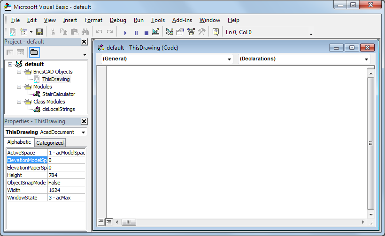
Task: Collapse the BricsCAD Objects folder
Action: pyautogui.click(x=19, y=72)
